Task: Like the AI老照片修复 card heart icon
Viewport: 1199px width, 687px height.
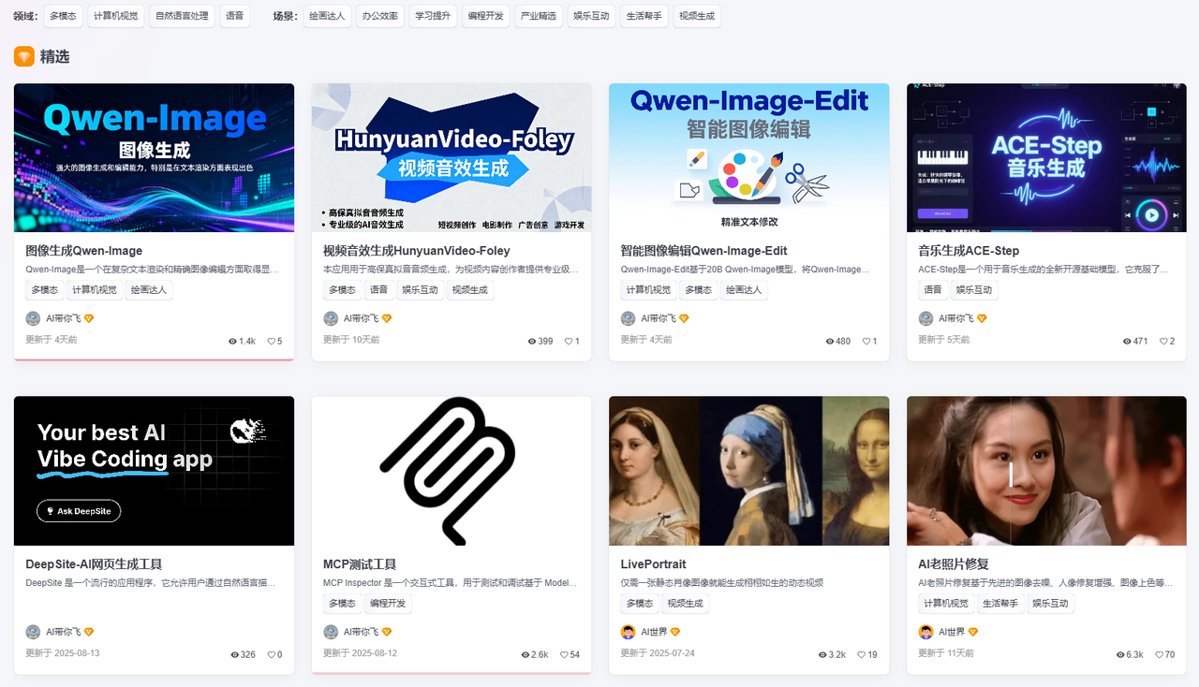Action: click(1159, 655)
